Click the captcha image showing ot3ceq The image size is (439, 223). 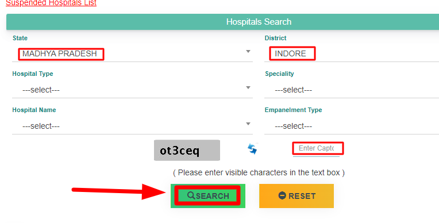pos(187,151)
